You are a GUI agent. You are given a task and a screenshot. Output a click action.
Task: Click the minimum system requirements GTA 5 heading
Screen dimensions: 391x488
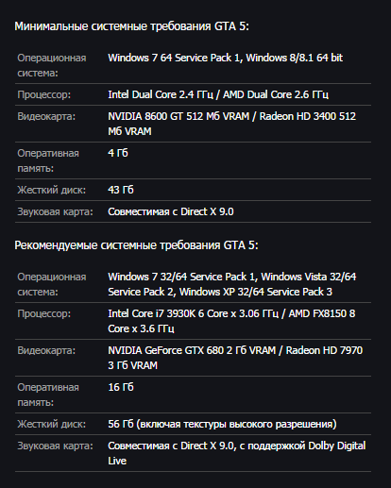pos(131,26)
